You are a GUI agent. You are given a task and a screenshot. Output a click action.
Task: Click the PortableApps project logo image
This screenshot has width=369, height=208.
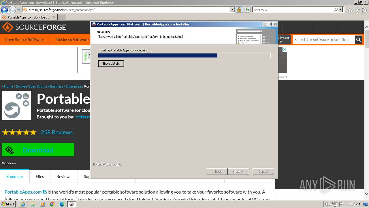coord(16,106)
